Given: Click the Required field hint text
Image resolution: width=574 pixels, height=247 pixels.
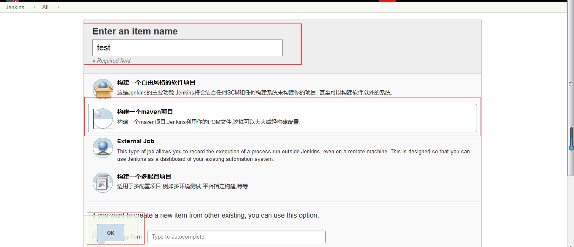Looking at the screenshot, I should [x=111, y=60].
